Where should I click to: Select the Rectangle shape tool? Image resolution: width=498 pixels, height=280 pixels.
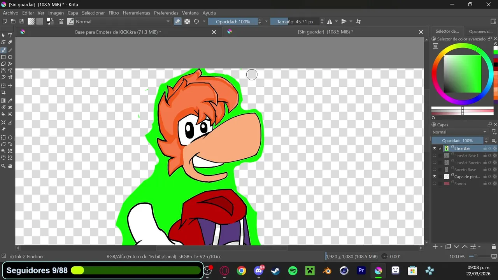(4, 57)
